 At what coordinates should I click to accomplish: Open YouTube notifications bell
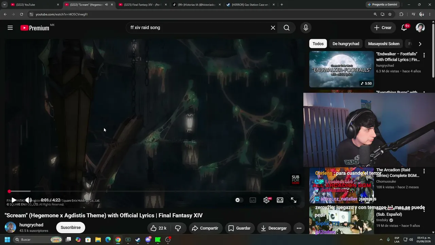pos(404,28)
